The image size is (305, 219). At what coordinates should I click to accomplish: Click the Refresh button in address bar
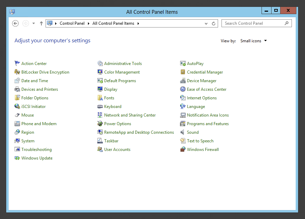(214, 23)
